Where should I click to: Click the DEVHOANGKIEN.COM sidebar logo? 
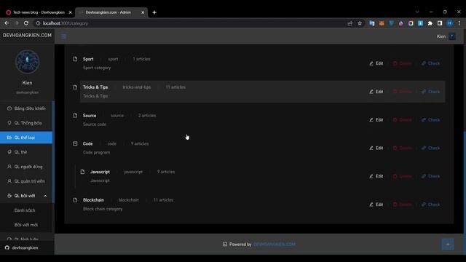[x=27, y=35]
